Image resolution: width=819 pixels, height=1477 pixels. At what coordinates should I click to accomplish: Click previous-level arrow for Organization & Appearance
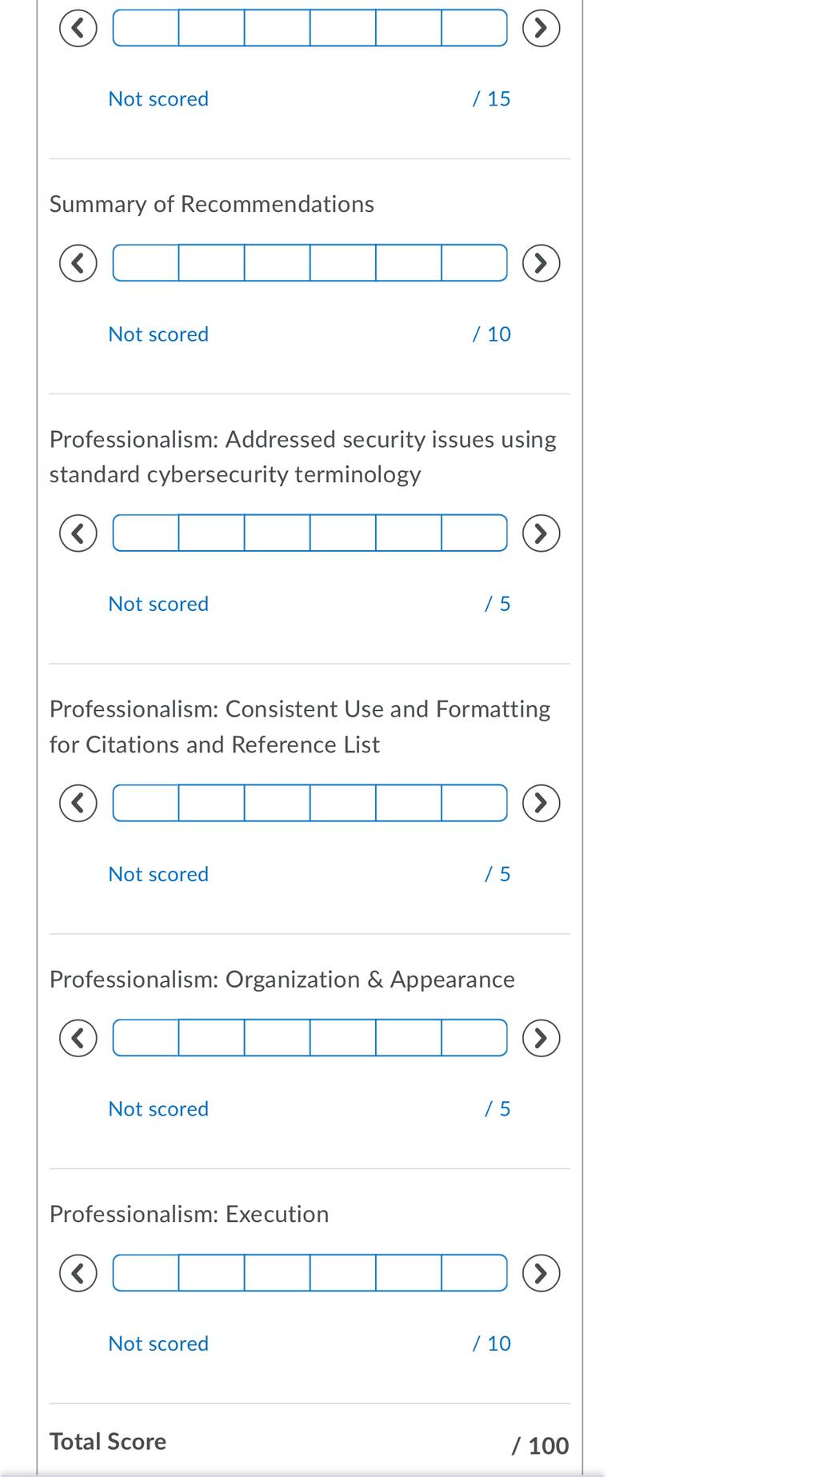pos(78,1038)
